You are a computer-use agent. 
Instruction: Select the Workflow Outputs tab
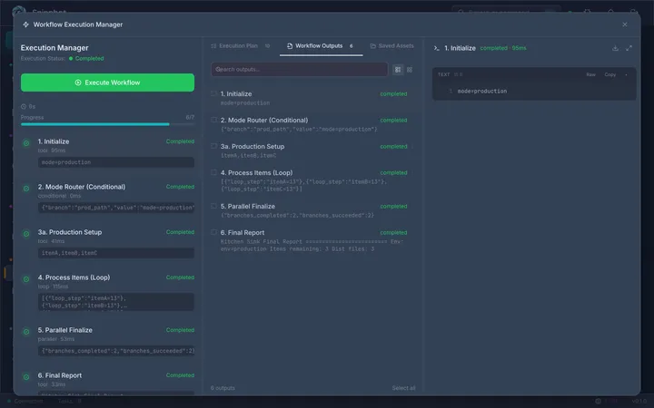tap(321, 46)
